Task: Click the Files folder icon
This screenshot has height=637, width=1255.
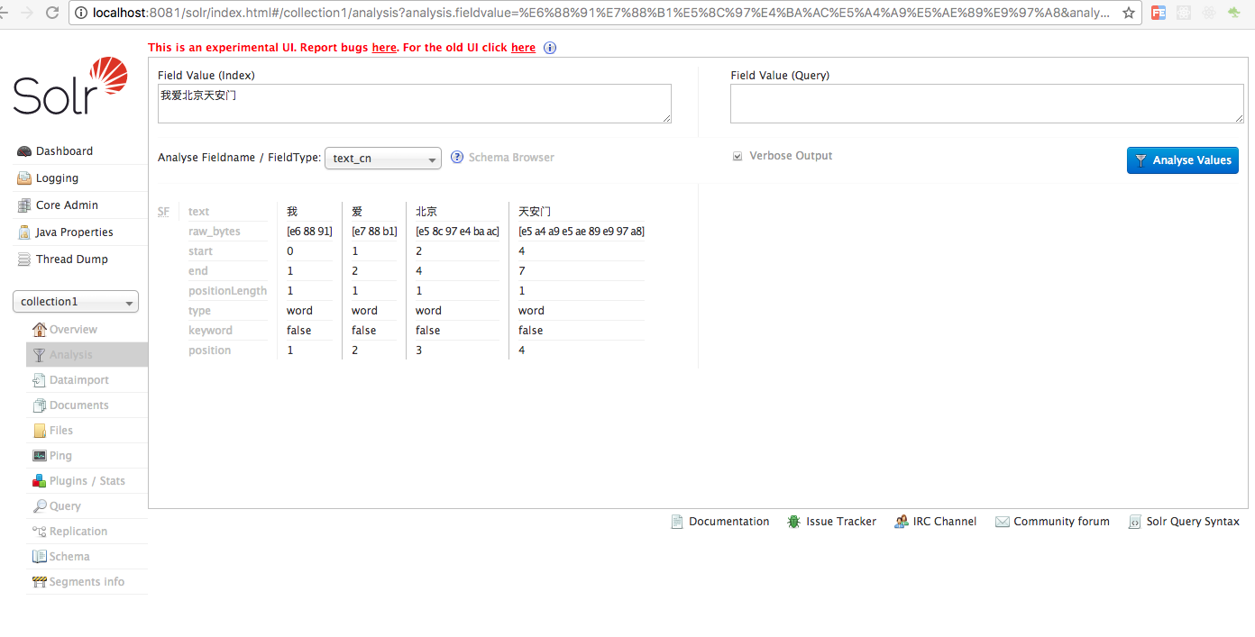Action: tap(40, 431)
